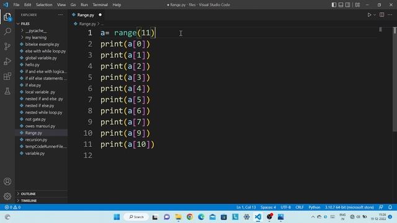Open the Extensions view

(x=7, y=76)
